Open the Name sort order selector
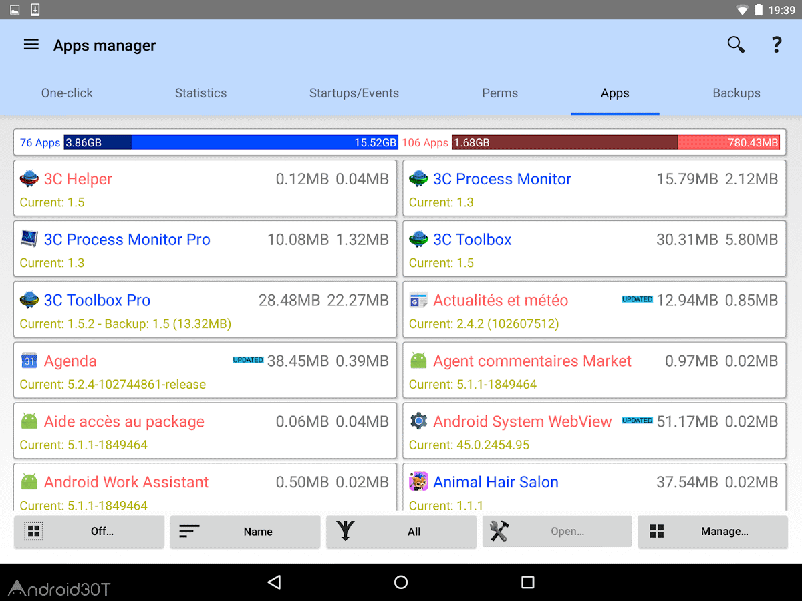The height and width of the screenshot is (601, 802). pos(245,532)
